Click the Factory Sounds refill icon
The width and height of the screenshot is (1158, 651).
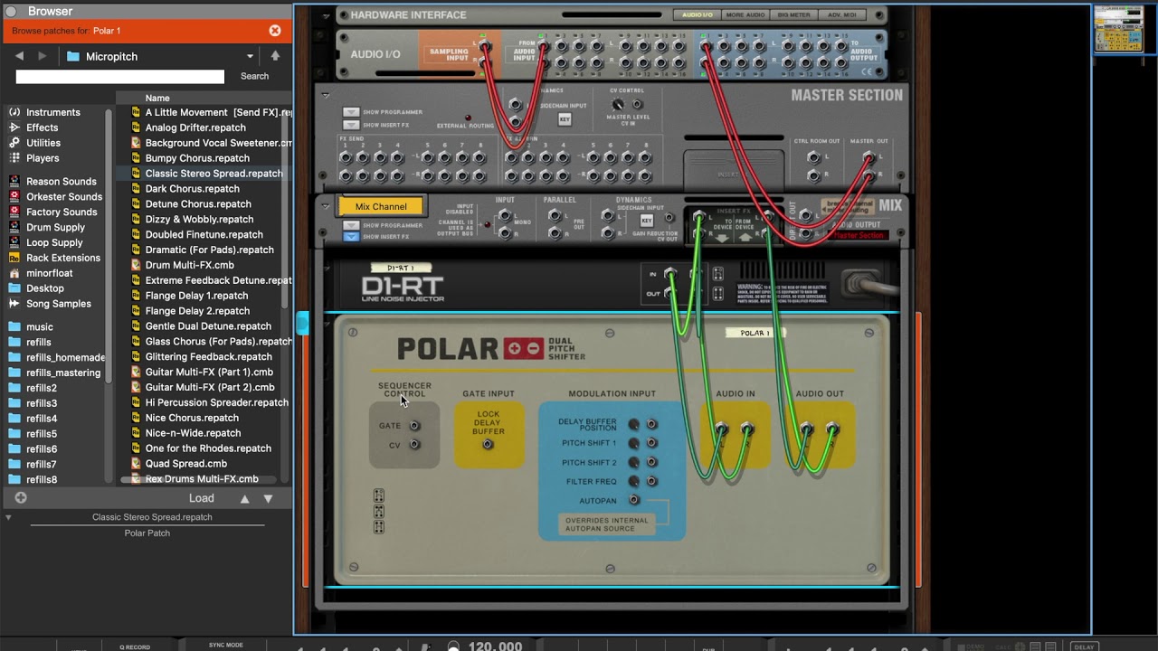point(14,212)
